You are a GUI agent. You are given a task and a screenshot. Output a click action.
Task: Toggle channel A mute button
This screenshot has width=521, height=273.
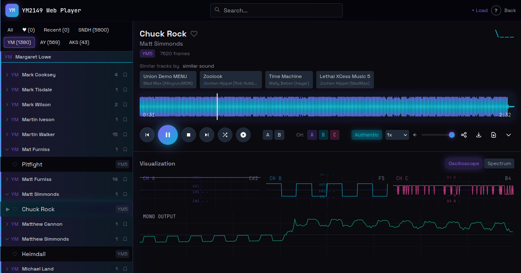click(312, 135)
